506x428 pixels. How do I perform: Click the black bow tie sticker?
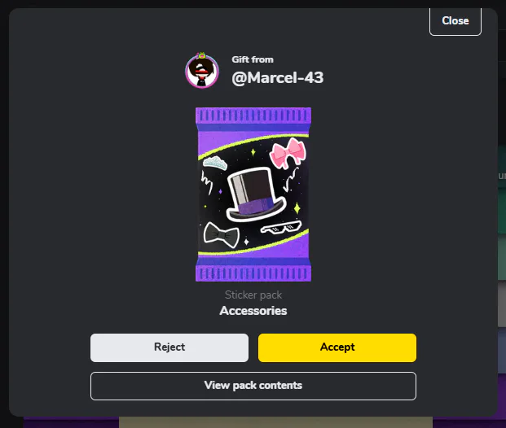coord(222,234)
